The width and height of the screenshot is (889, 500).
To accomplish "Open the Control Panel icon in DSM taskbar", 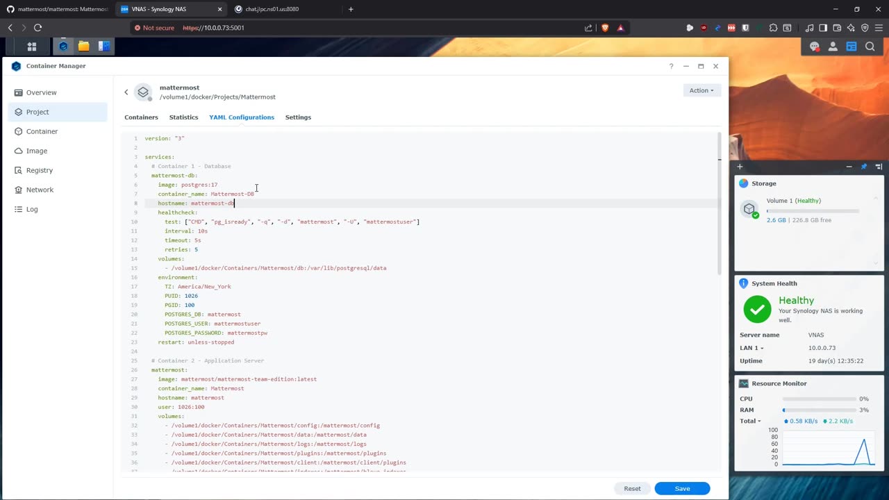I will click(x=104, y=47).
